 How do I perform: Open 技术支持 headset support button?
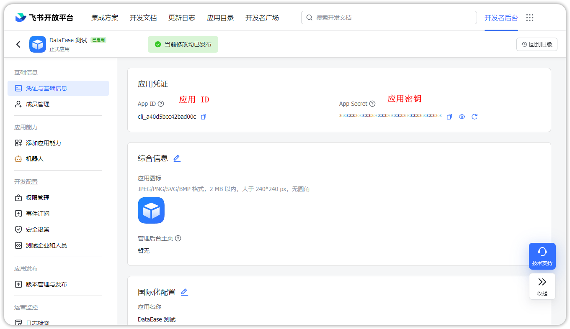point(542,256)
